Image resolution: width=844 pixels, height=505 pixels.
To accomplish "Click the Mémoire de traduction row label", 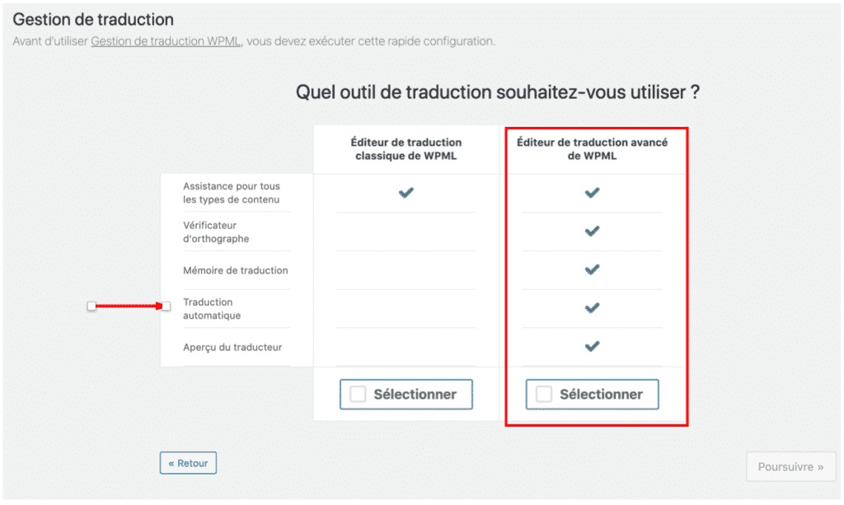I will click(x=234, y=270).
